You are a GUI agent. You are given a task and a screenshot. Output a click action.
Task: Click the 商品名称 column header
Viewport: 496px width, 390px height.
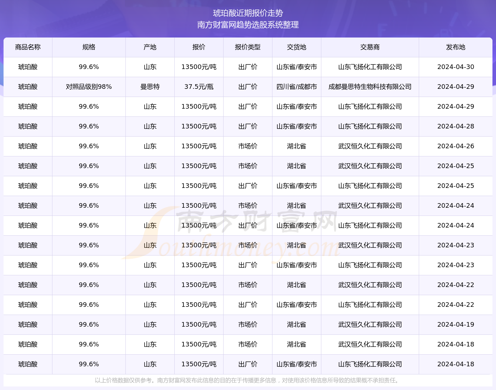click(28, 47)
